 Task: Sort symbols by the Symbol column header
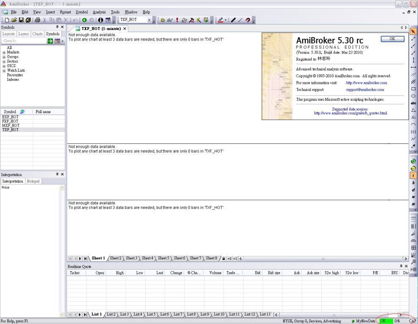click(x=16, y=112)
